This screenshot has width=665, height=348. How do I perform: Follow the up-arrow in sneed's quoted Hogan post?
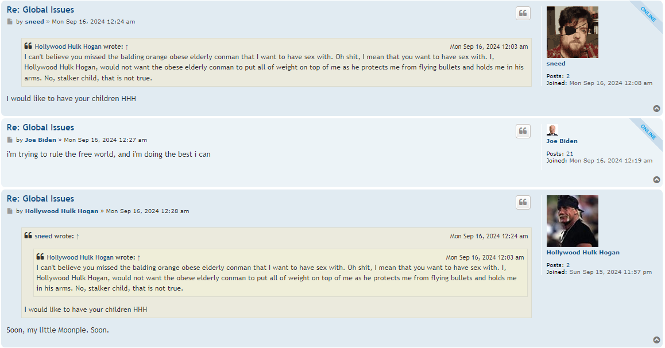pos(127,47)
